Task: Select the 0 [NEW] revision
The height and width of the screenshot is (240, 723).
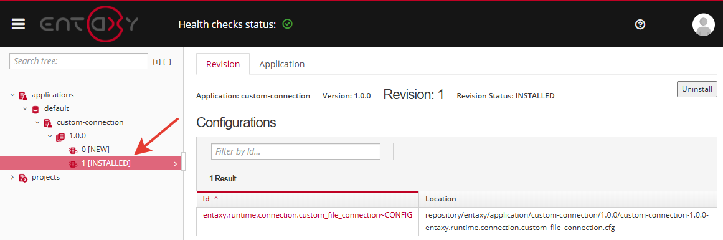Action: 95,150
